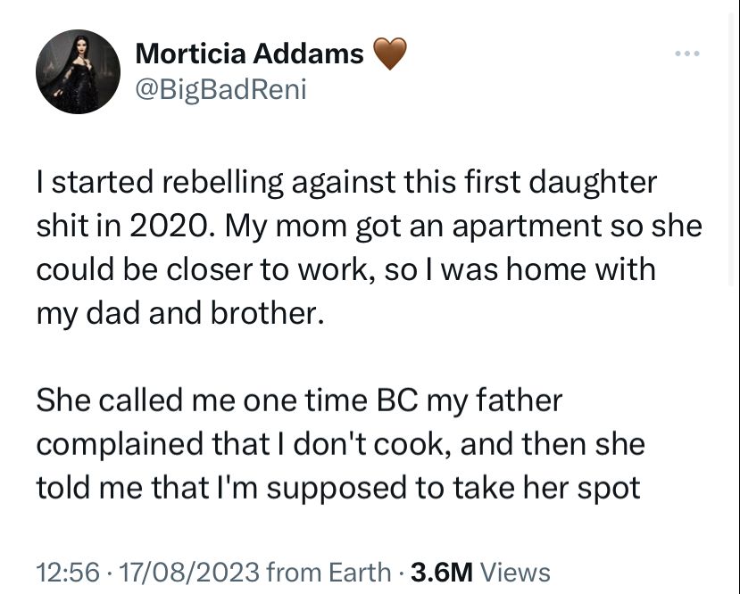This screenshot has width=740, height=594.
Task: Click the word "supposed" in the last line
Action: [x=337, y=489]
